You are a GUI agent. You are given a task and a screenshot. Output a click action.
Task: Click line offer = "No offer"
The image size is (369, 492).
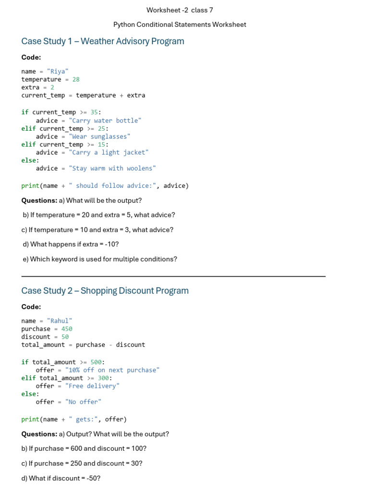68,402
